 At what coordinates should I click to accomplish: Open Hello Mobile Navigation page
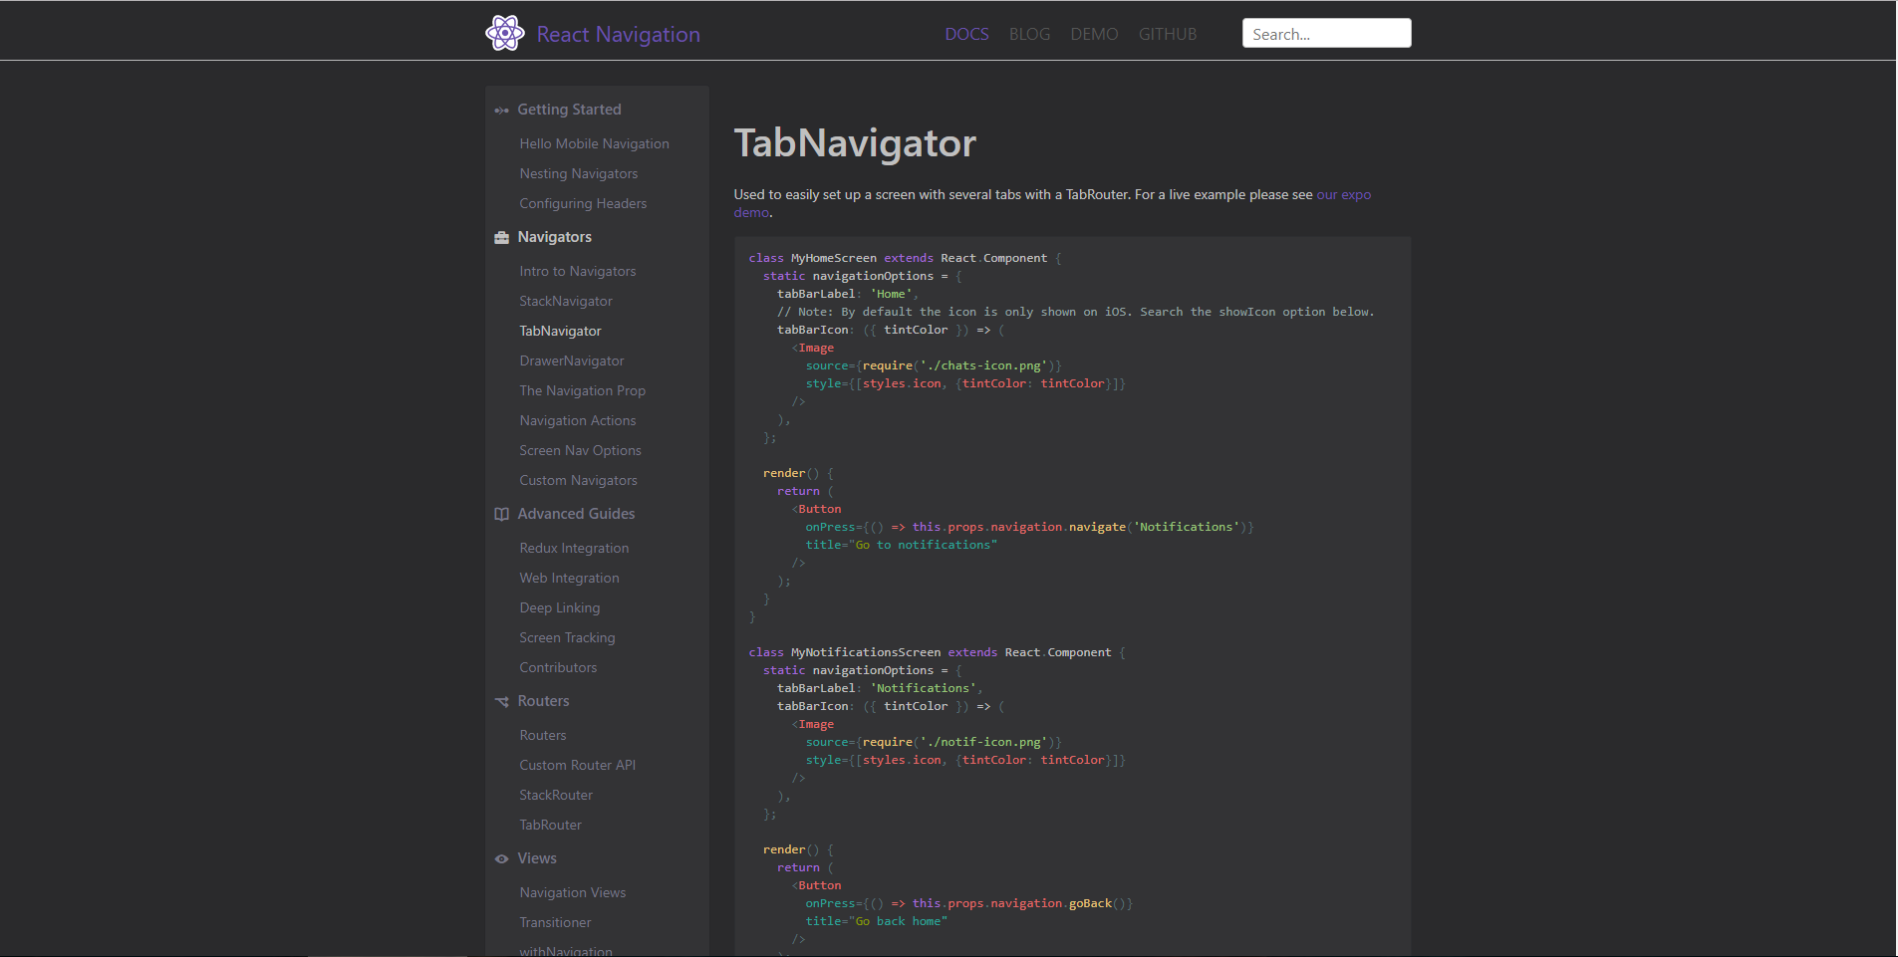tap(594, 143)
